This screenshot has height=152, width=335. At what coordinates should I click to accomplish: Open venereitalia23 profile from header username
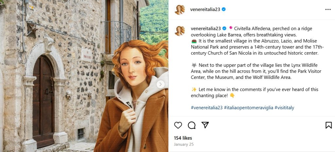point(205,9)
